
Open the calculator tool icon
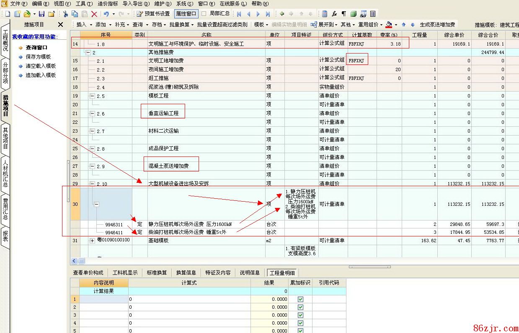coord(325,14)
